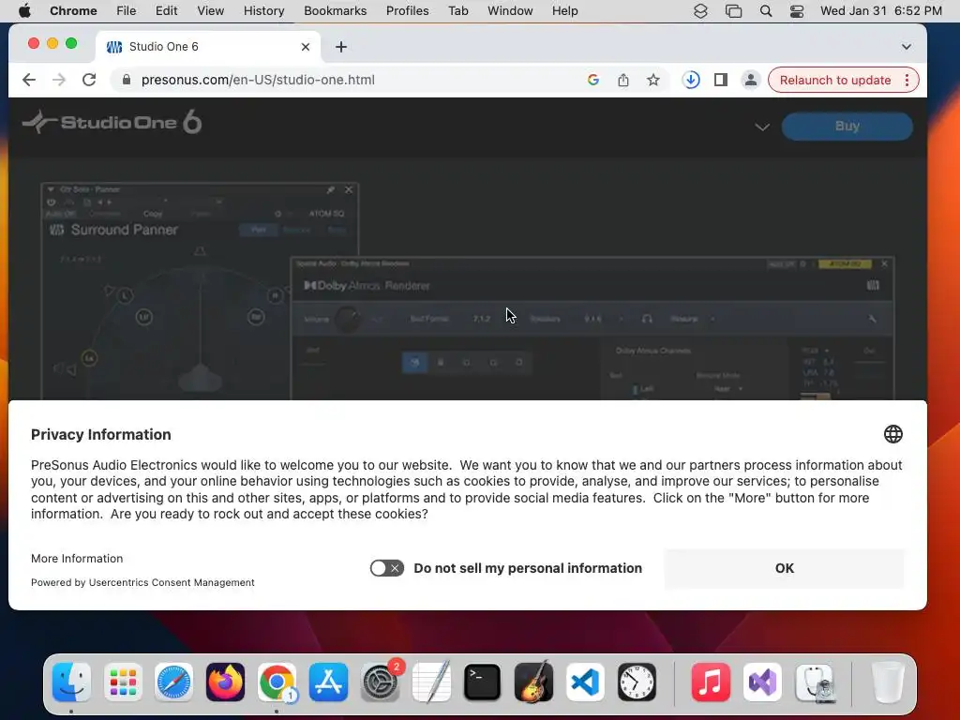Open language selector globe icon
Screen dimensions: 960x720
pos(892,434)
